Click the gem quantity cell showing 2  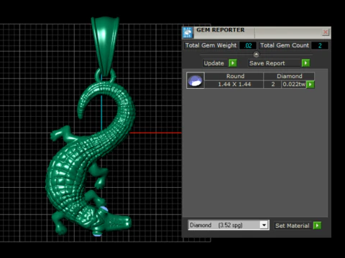pos(273,85)
